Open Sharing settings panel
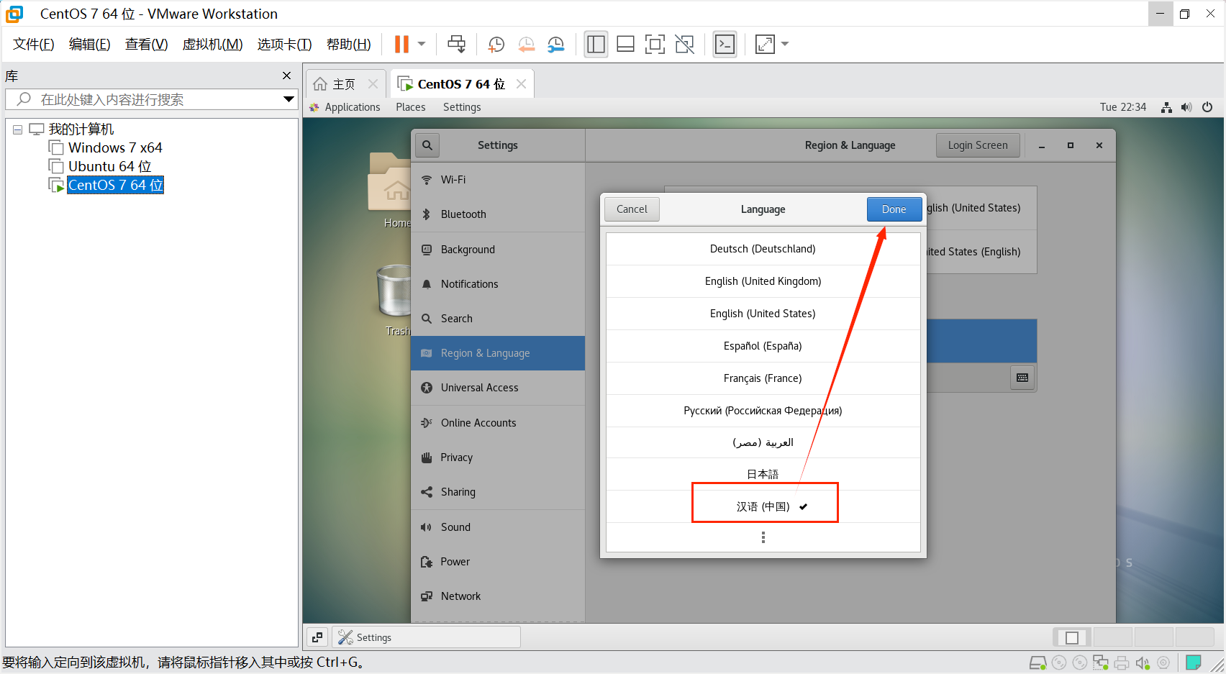 point(498,492)
